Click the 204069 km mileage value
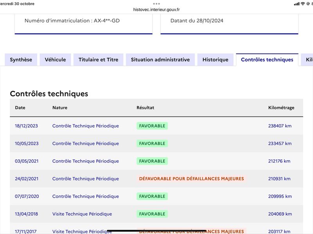 click(280, 214)
